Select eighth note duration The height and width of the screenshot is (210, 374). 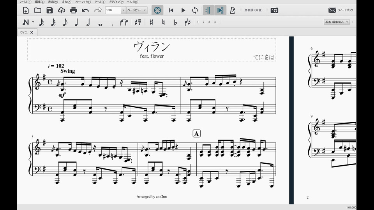pyautogui.click(x=65, y=22)
